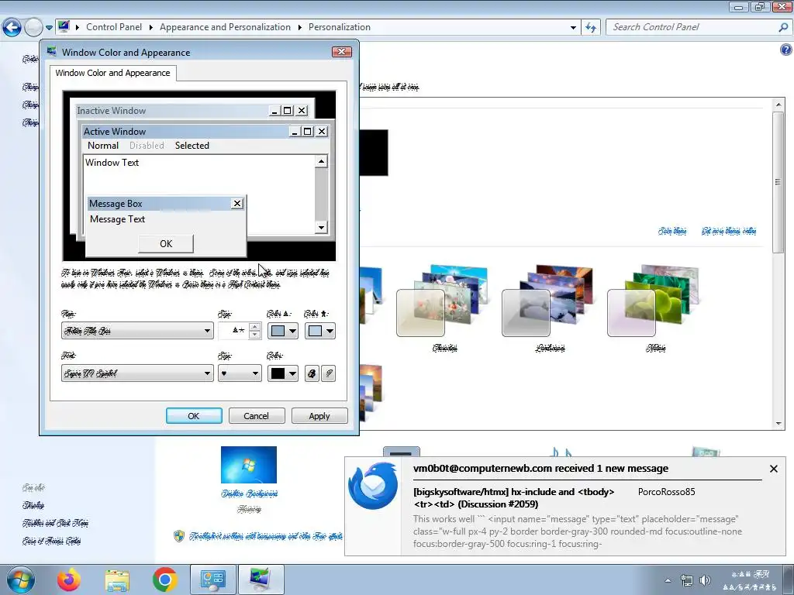Open Firefox from the taskbar

(69, 580)
